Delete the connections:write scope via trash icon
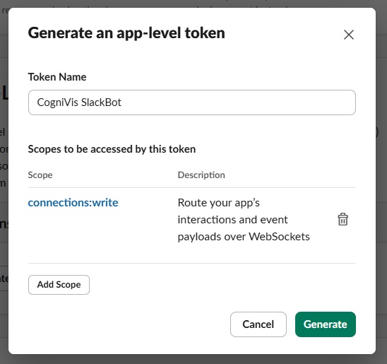 tap(343, 219)
